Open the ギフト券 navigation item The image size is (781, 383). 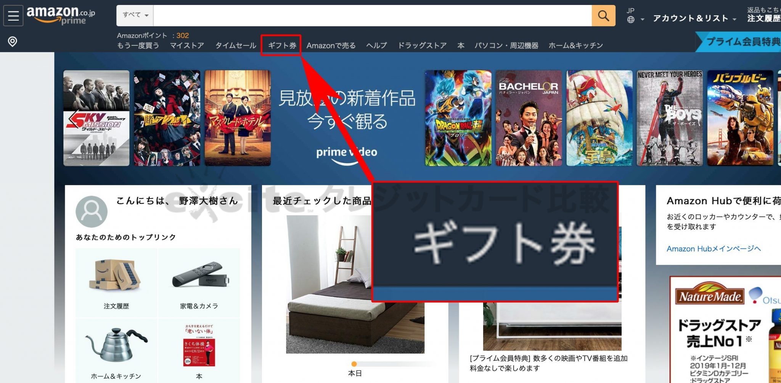[x=282, y=45]
